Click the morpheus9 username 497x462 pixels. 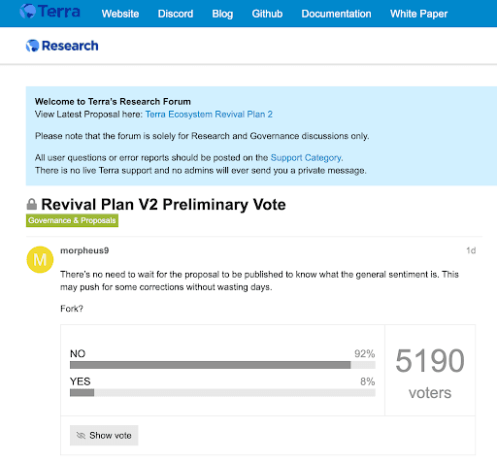click(x=84, y=250)
